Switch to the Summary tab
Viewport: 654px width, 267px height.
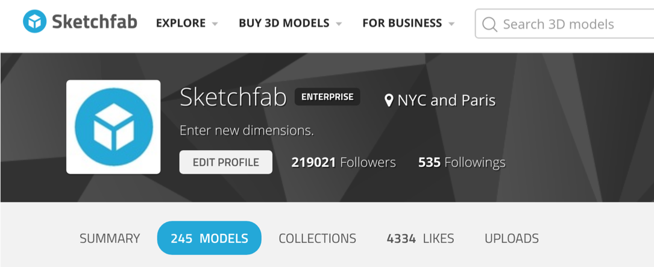coord(110,238)
